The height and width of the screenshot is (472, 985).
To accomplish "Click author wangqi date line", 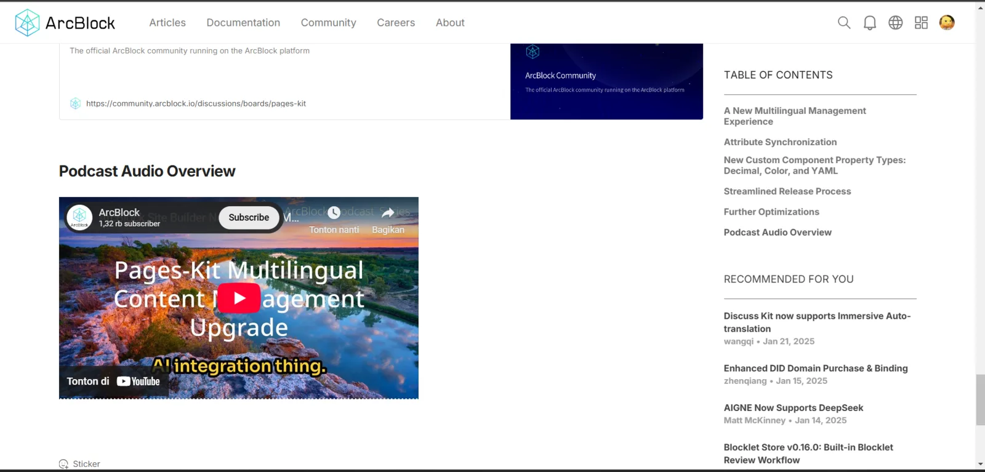I will tap(769, 342).
